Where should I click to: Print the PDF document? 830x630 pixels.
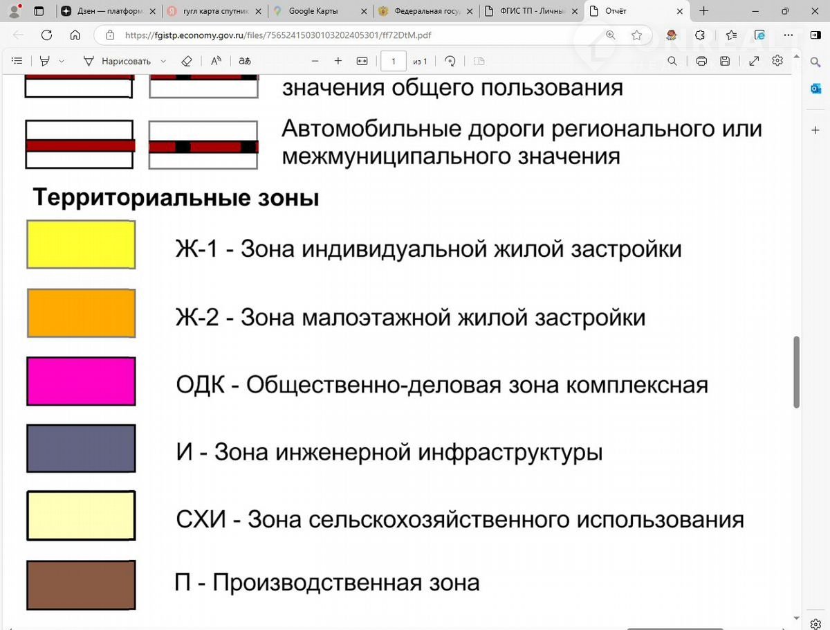point(701,61)
